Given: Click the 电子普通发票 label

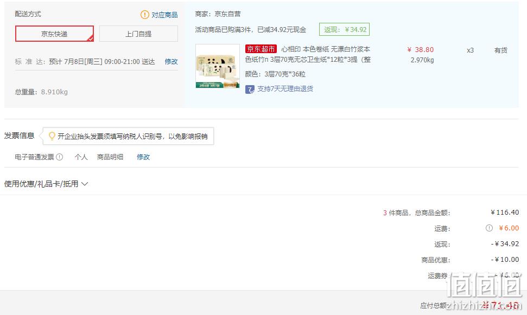Looking at the screenshot, I should [34, 157].
